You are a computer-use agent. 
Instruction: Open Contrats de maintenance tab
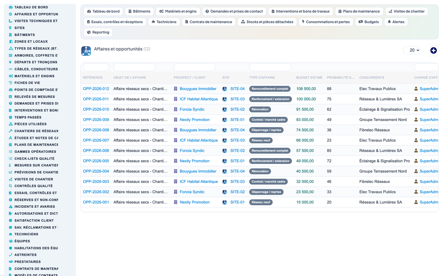pyautogui.click(x=208, y=22)
